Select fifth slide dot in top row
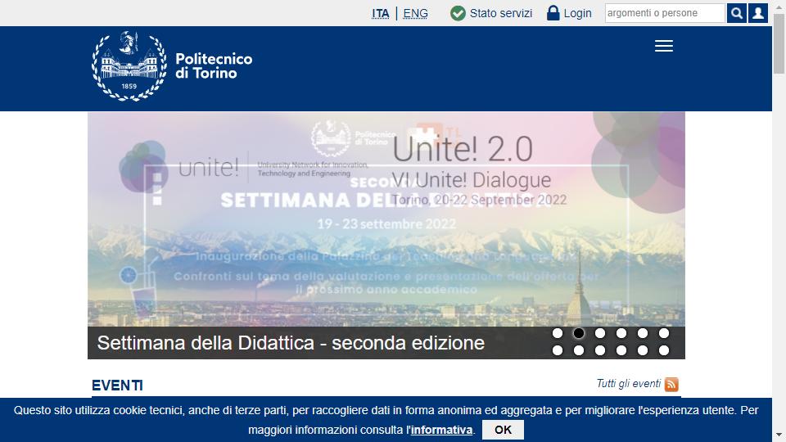The width and height of the screenshot is (786, 442). [643, 333]
